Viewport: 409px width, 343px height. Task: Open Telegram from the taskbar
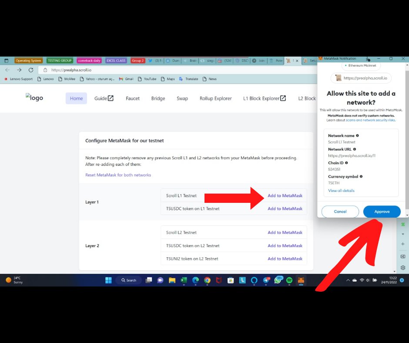266,280
